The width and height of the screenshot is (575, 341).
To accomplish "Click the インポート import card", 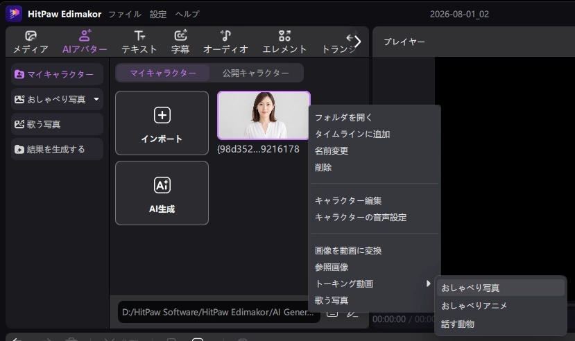I will pos(162,123).
